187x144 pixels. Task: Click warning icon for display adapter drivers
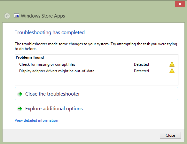[172, 71]
